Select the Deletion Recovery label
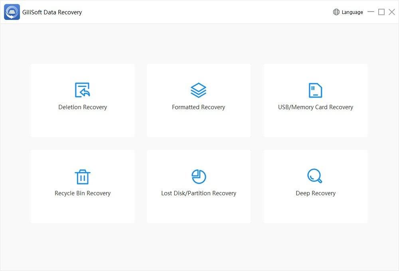Viewport: 399px width, 271px height. click(x=83, y=107)
